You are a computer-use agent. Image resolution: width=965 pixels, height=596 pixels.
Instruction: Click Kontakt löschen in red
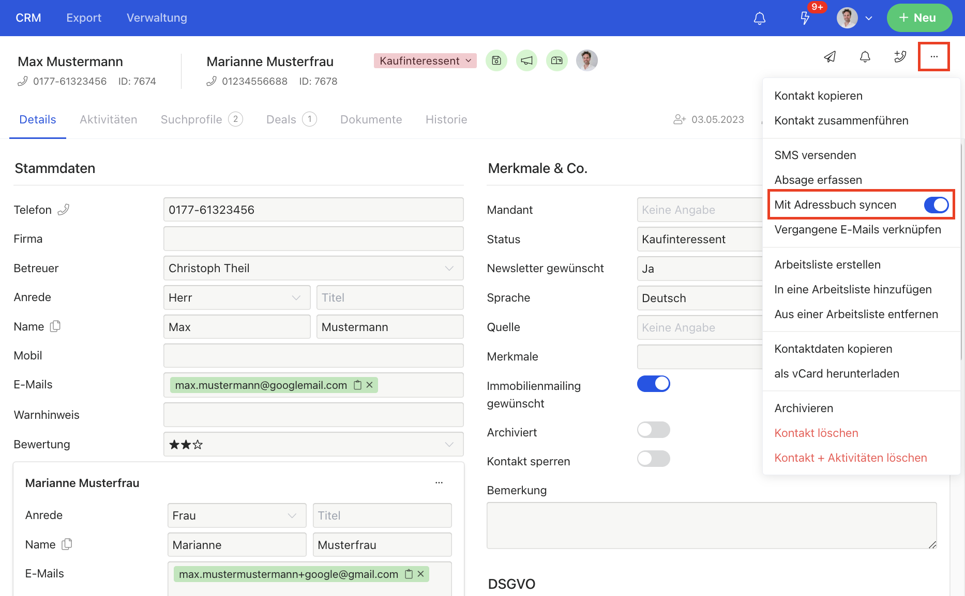(816, 433)
